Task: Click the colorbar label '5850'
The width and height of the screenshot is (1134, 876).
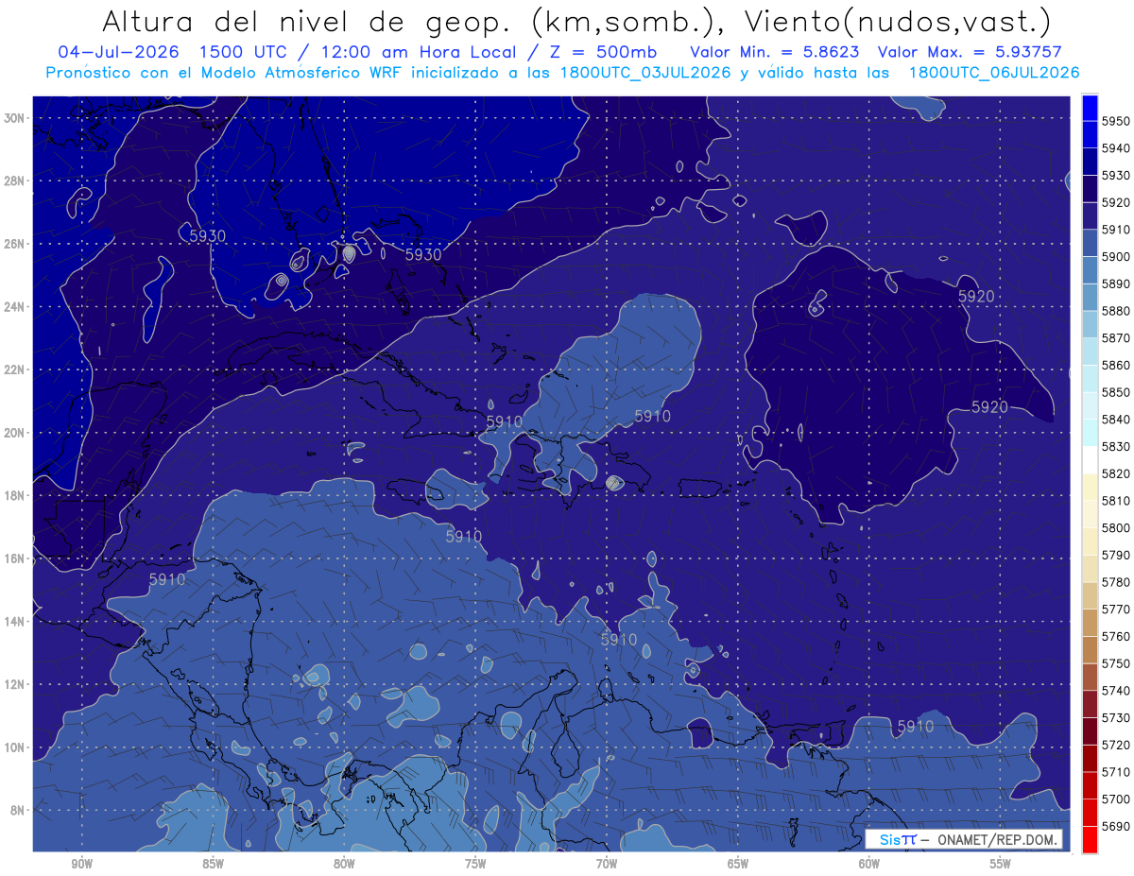Action: (x=1116, y=392)
